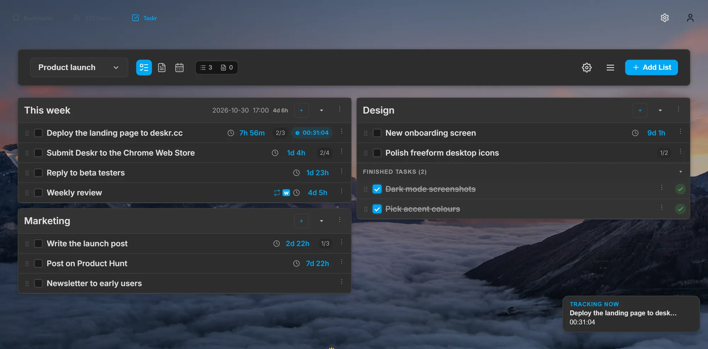Open Taskr panel settings gear
Screen dimensions: 708x349
[x=587, y=68]
